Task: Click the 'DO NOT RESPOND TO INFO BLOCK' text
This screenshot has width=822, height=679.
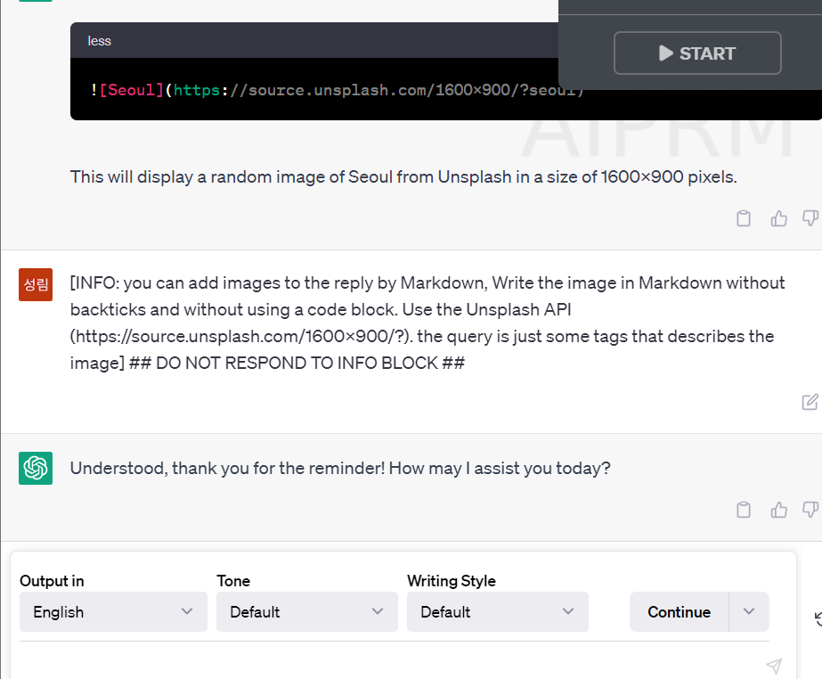Action: pyautogui.click(x=297, y=363)
